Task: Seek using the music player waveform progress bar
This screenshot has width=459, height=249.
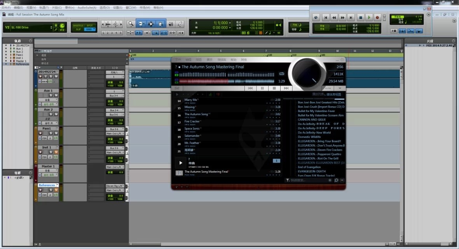Action: 227,81
